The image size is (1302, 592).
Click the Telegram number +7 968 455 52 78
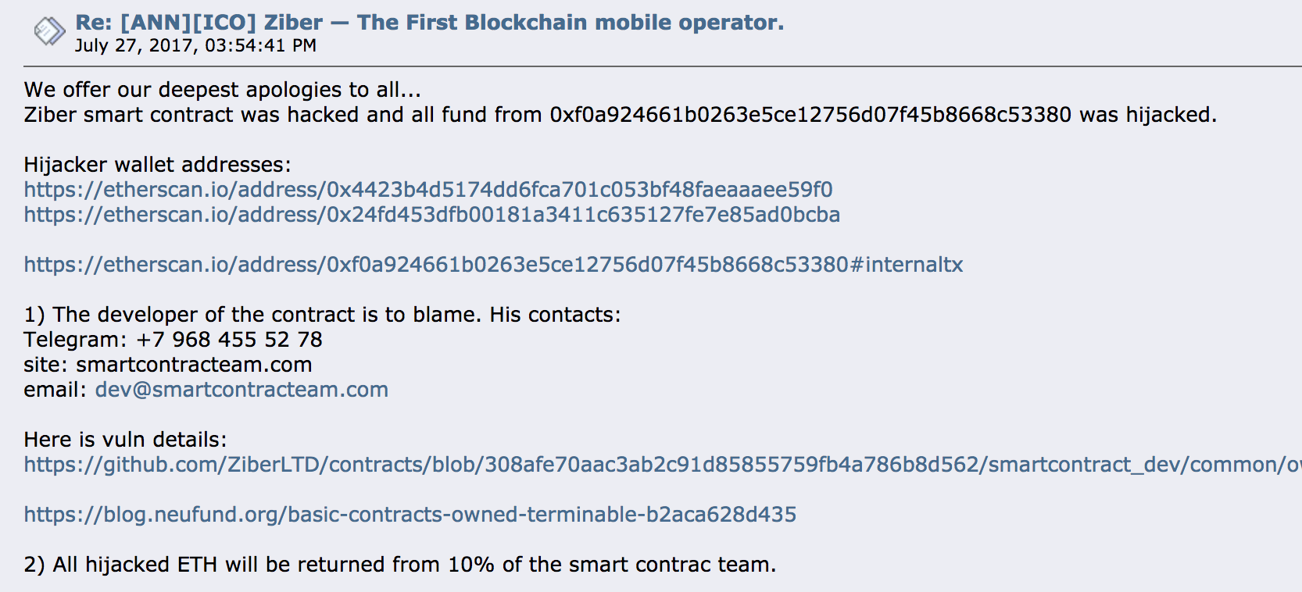tap(229, 340)
